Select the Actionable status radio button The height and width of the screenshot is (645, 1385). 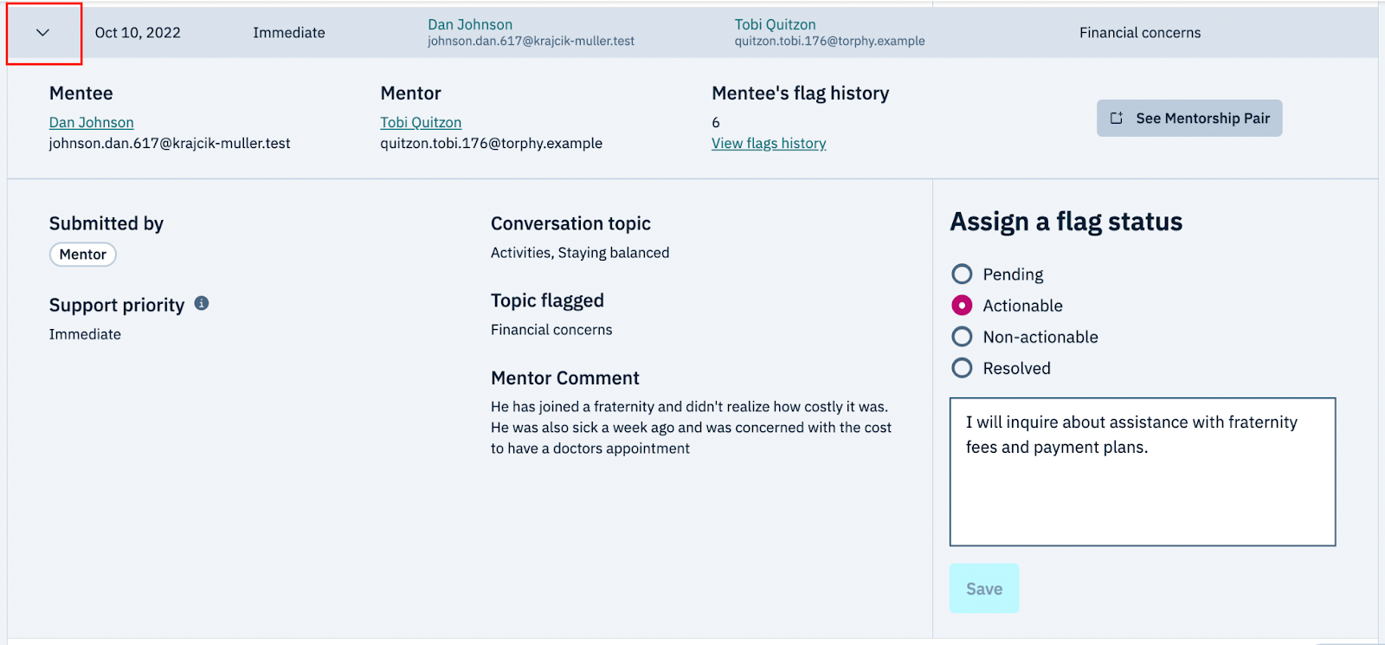click(962, 306)
